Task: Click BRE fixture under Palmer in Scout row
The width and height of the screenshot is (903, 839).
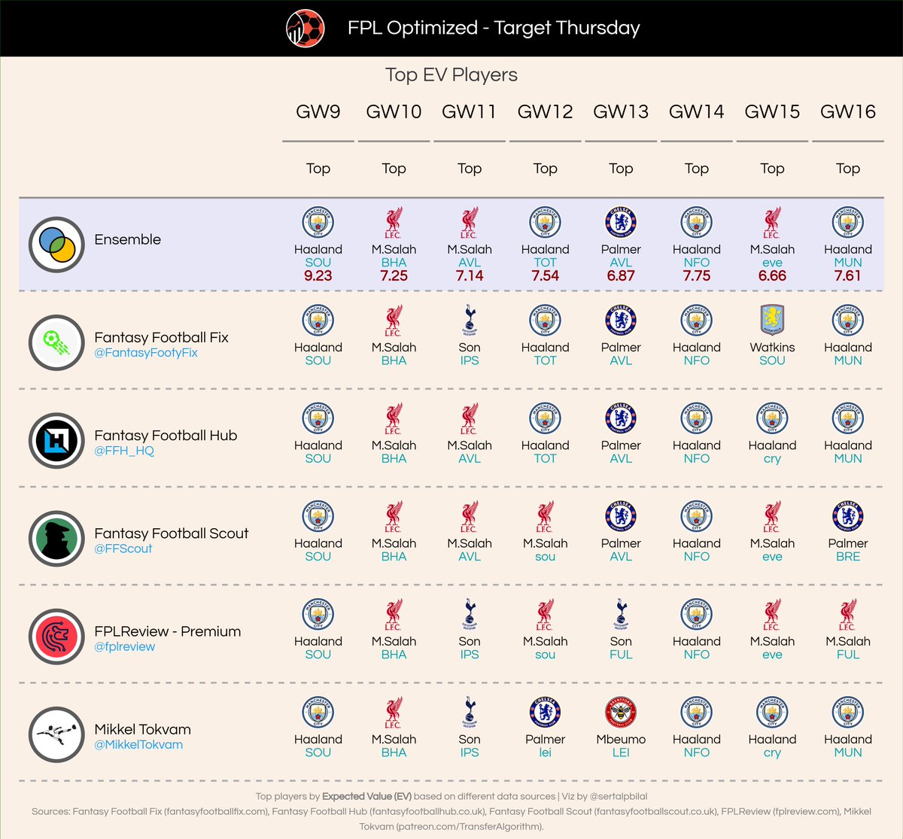Action: 848,557
